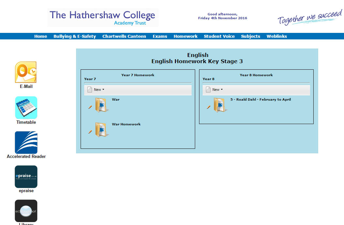
Task: Click the 'Year 8 Homework' heading
Action: click(x=256, y=75)
